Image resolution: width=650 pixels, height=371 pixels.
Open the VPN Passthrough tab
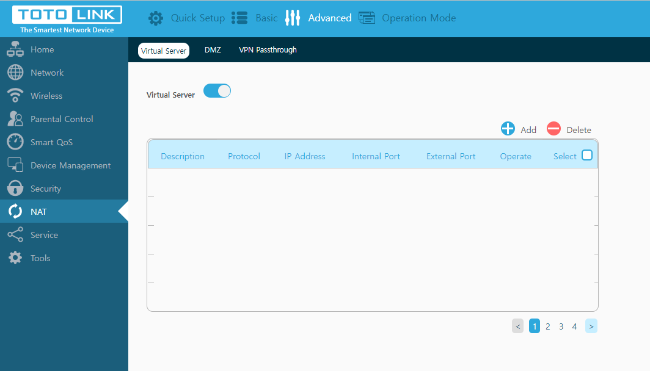(x=268, y=50)
